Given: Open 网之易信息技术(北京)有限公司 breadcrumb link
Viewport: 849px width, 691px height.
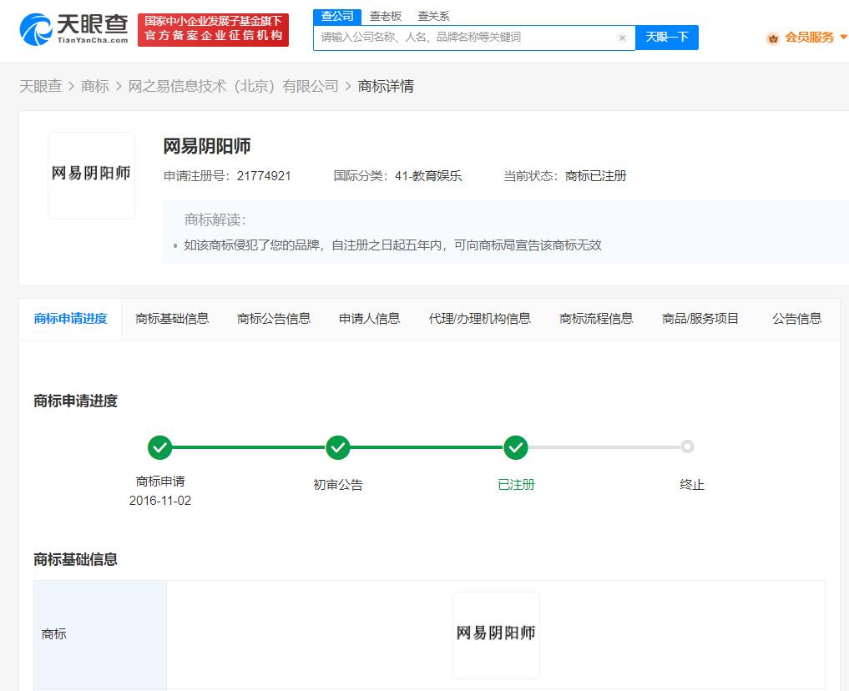Looking at the screenshot, I should [234, 86].
